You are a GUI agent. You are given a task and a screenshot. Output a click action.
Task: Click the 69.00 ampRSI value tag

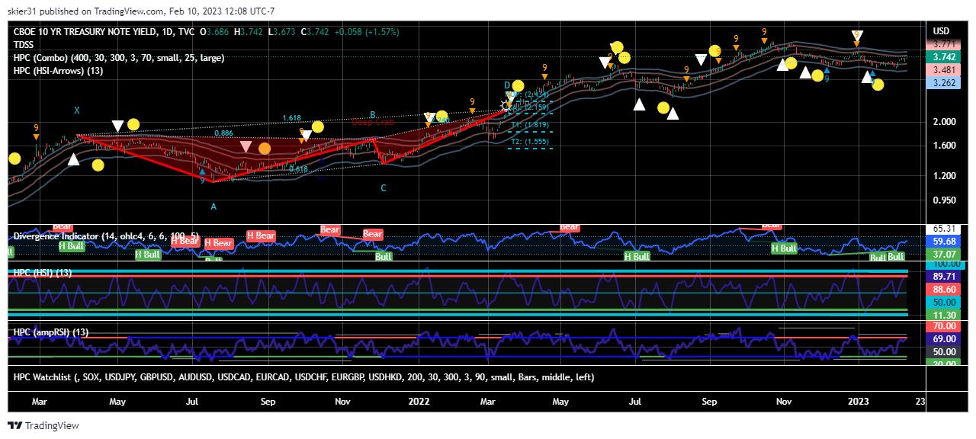tap(944, 338)
